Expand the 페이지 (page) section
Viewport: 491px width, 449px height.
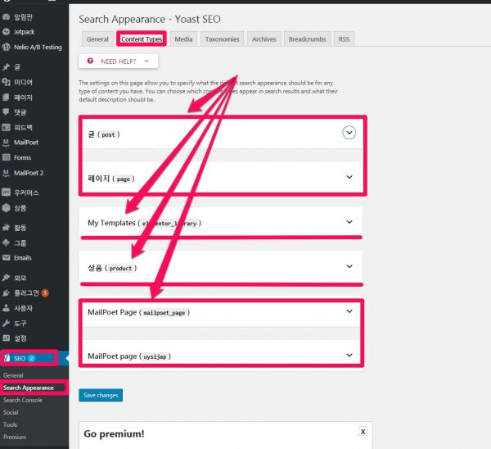(349, 177)
